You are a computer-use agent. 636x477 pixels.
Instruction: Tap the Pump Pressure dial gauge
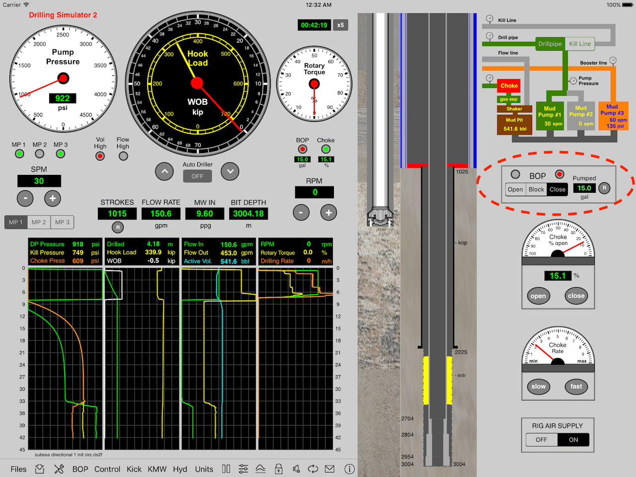(x=63, y=79)
